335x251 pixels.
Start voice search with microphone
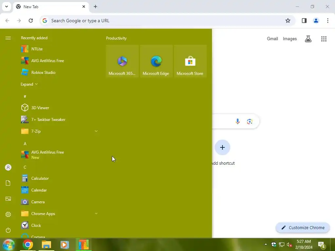pos(238,122)
